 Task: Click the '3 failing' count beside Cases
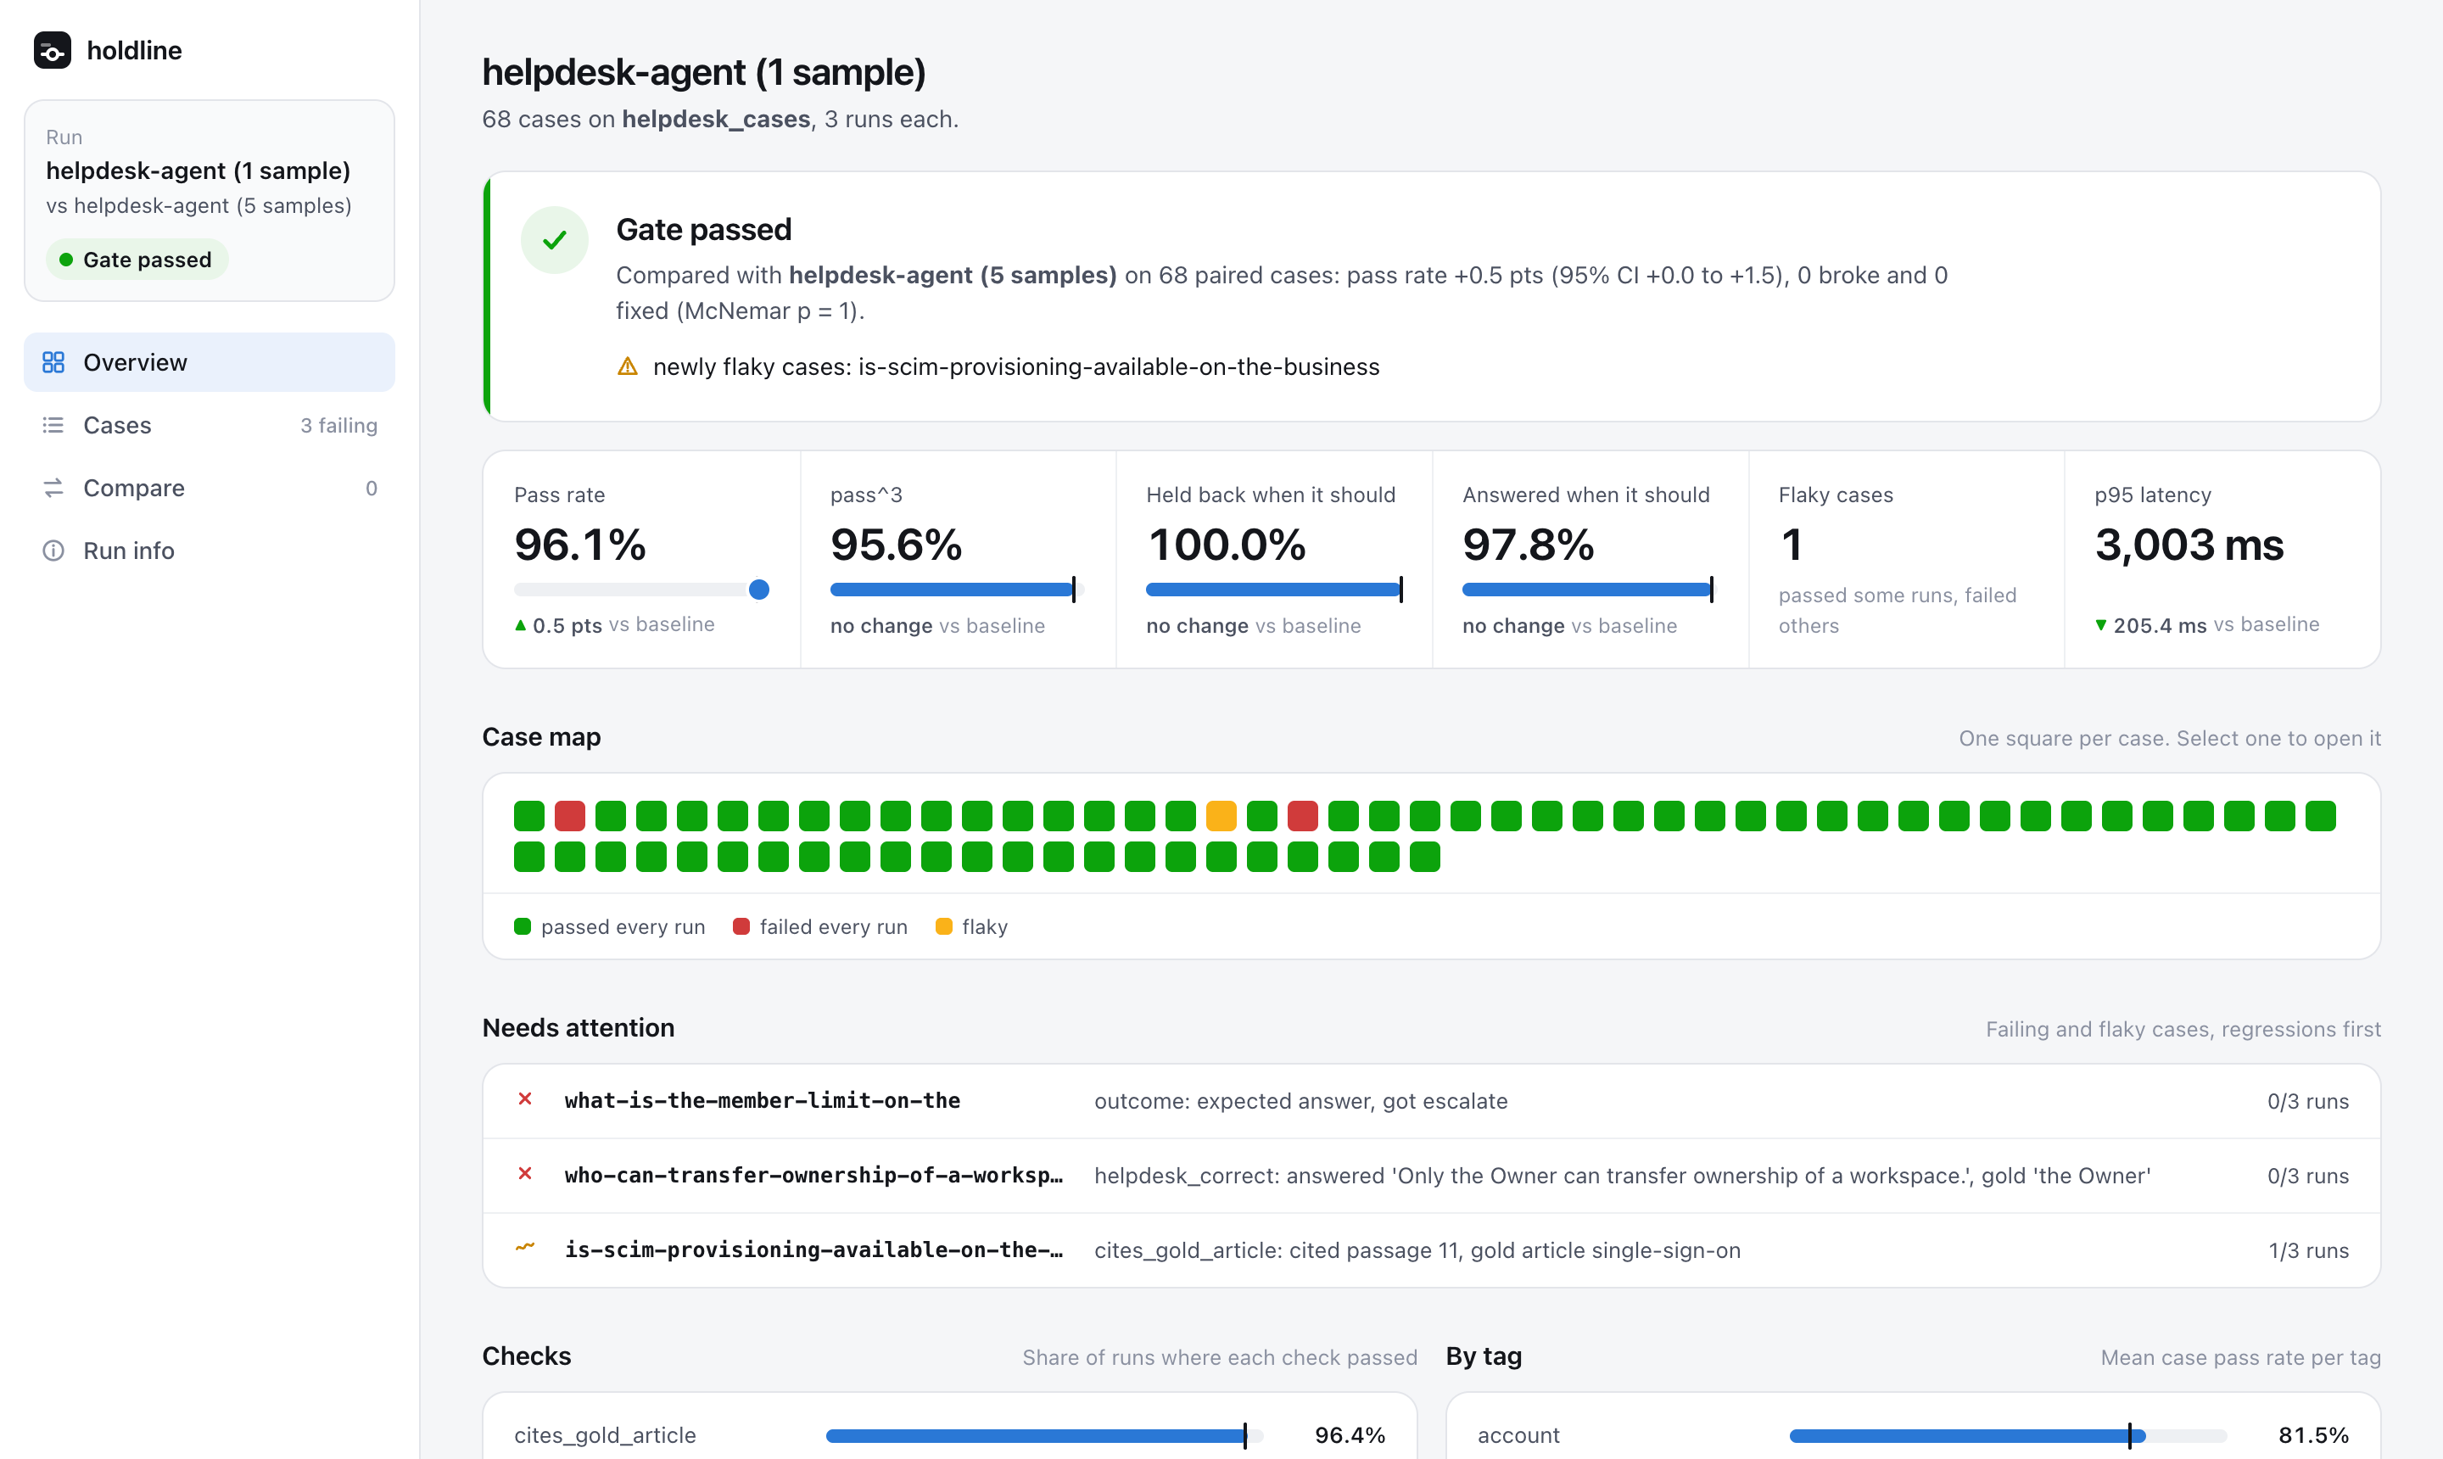339,425
